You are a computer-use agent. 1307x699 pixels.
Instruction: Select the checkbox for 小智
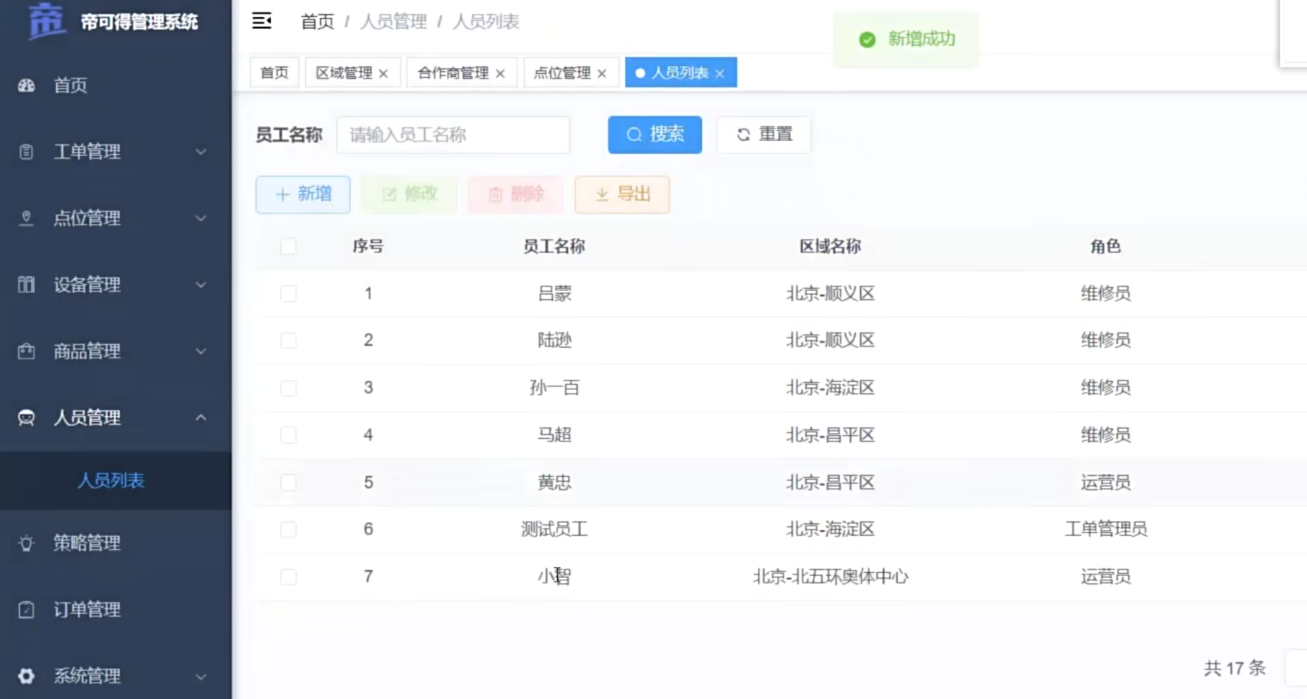pos(289,577)
